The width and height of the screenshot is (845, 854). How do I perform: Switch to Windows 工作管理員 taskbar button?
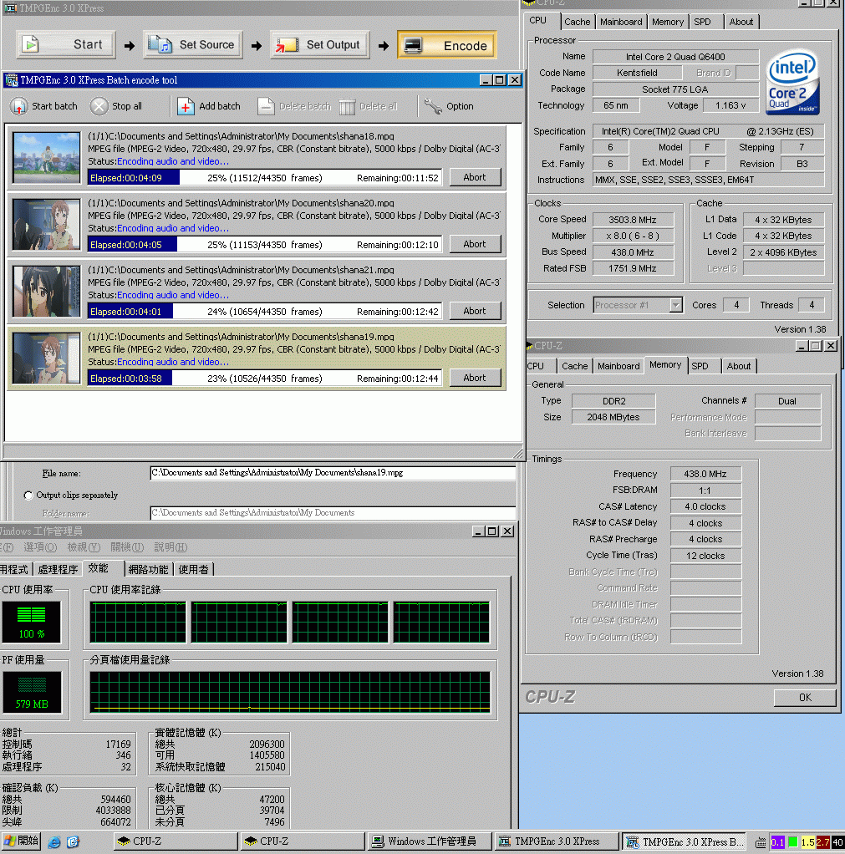click(429, 841)
